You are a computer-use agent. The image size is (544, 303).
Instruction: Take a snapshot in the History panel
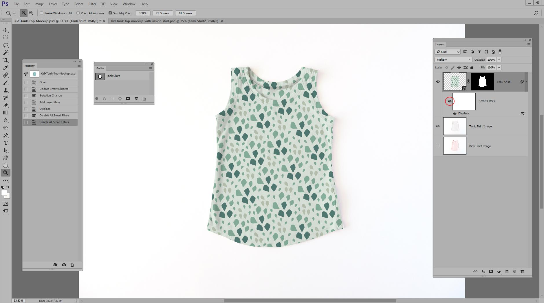click(64, 265)
